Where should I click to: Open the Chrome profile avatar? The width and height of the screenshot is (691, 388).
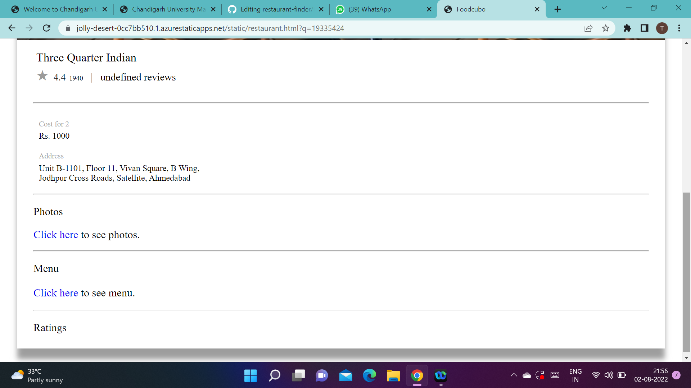click(x=662, y=28)
